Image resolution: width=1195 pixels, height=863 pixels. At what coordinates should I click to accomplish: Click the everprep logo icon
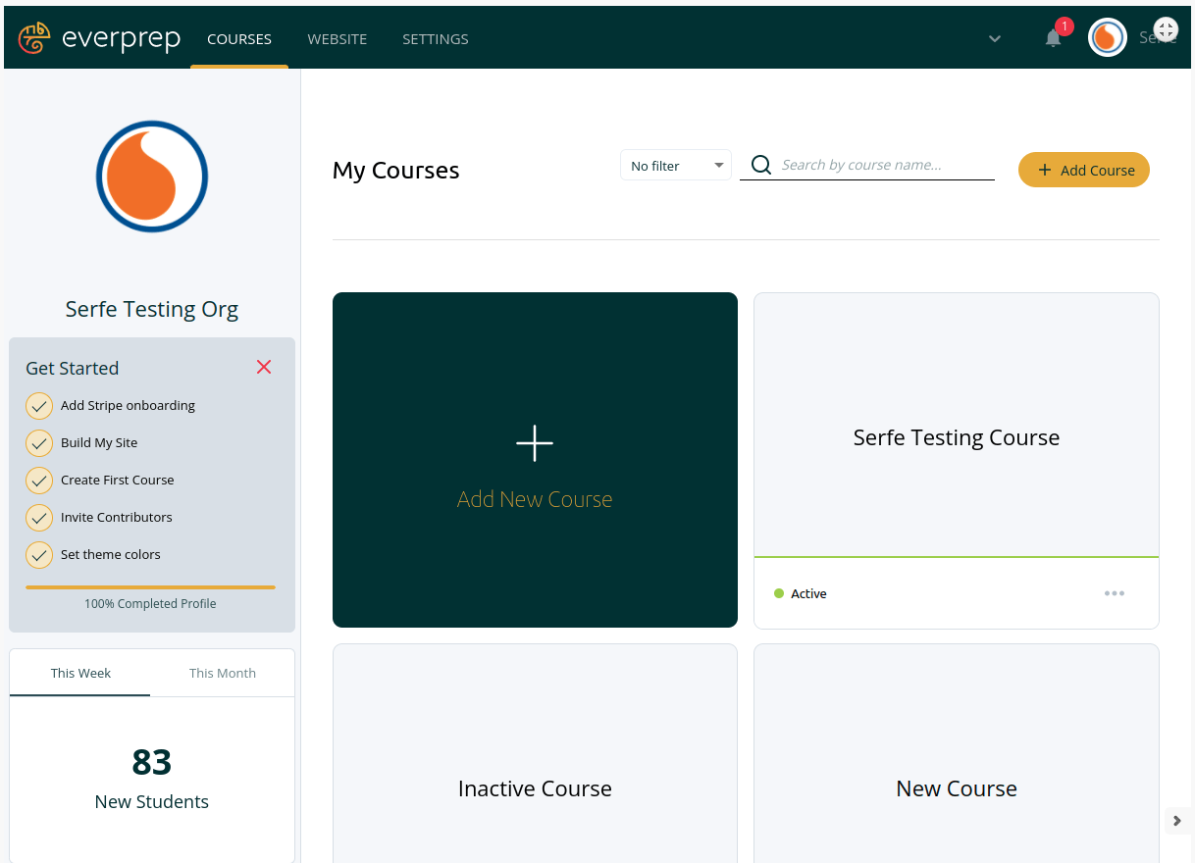point(34,38)
